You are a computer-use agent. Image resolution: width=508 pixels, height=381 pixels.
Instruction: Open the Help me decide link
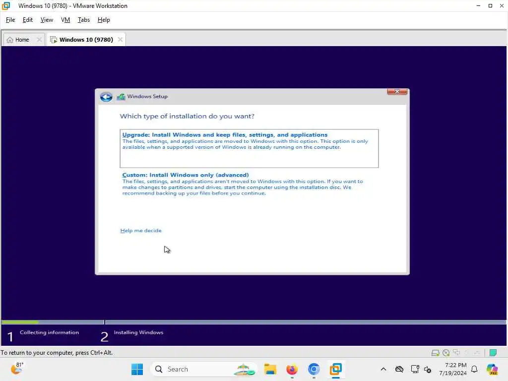[140, 230]
